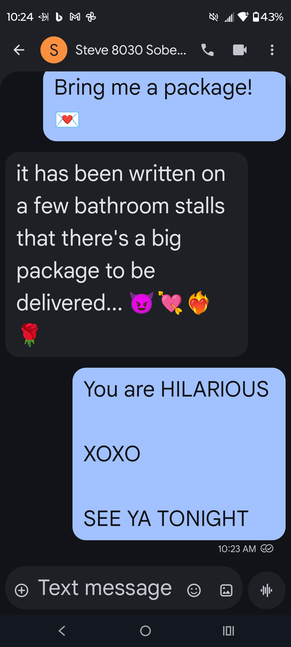Record a voice message
The image size is (291, 647).
[x=267, y=590]
